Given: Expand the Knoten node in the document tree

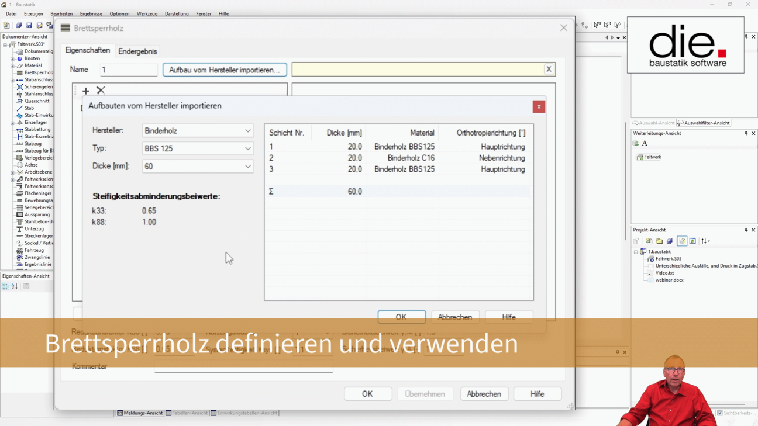Looking at the screenshot, I should [12, 59].
